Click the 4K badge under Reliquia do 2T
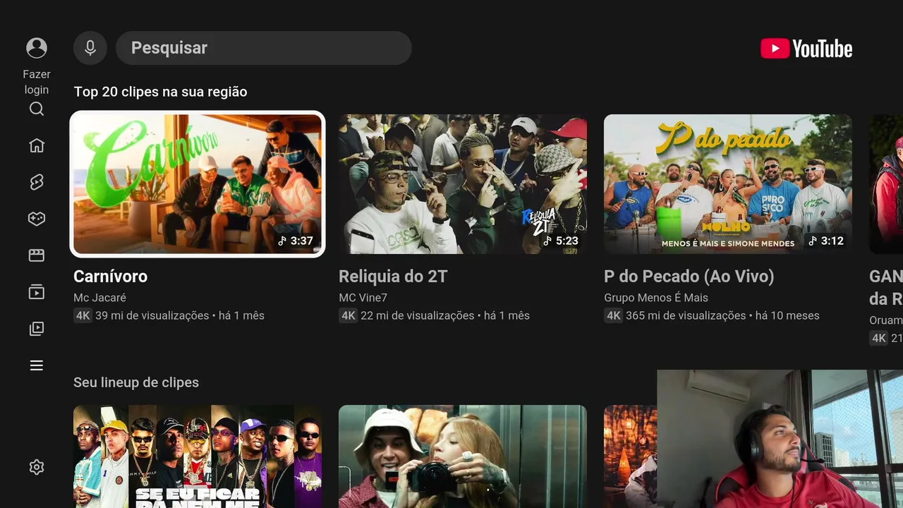The image size is (903, 508). 348,315
